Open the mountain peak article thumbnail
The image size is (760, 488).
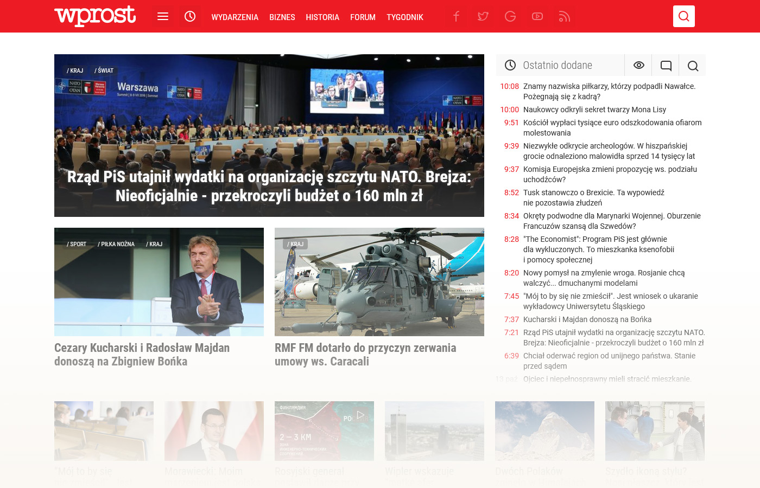coord(544,431)
